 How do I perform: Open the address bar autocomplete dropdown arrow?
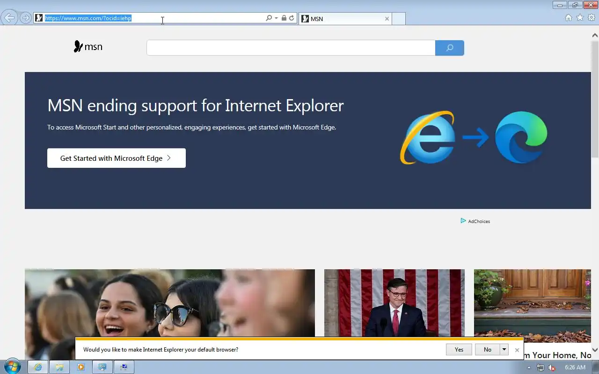[x=276, y=18]
